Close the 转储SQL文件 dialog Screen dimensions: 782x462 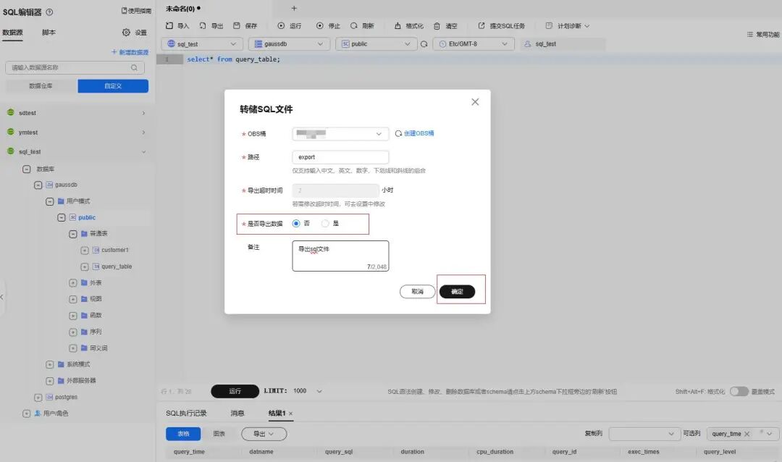point(475,102)
